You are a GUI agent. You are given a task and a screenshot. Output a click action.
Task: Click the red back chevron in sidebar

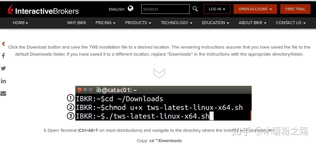click(x=4, y=44)
